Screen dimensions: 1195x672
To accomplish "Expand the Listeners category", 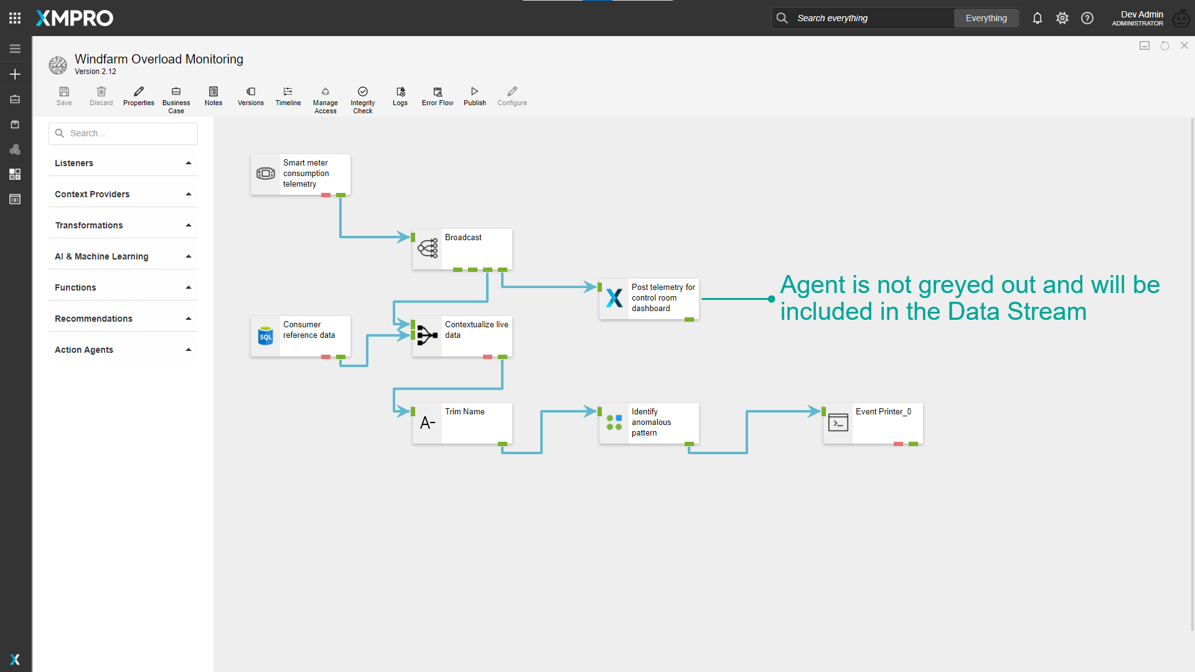I will (x=123, y=163).
